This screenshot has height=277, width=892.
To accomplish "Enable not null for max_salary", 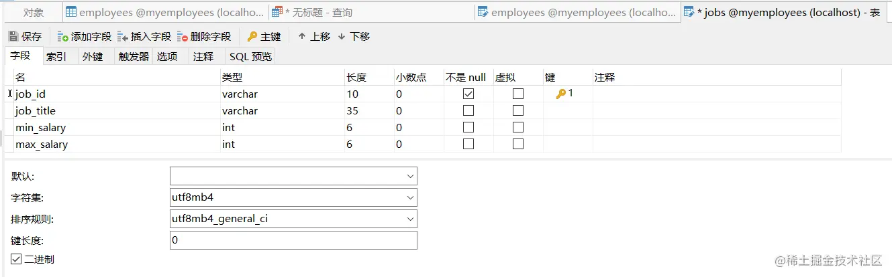I will click(468, 145).
